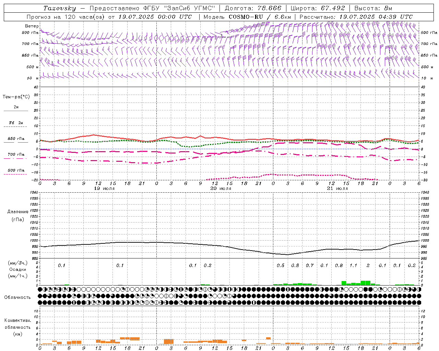Click the (мм/1ч.) precipitation unit label

pyautogui.click(x=18, y=276)
